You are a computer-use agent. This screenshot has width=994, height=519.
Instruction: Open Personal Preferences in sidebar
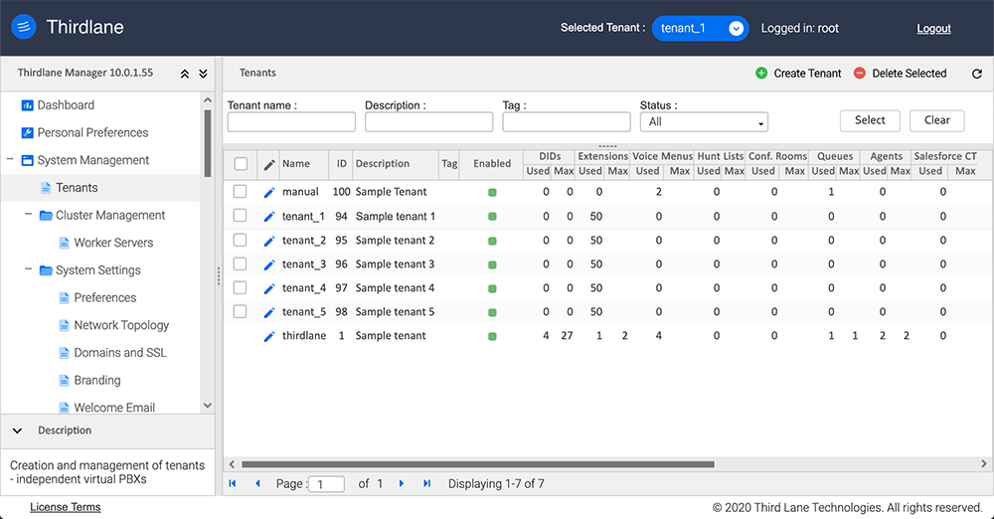click(x=92, y=132)
